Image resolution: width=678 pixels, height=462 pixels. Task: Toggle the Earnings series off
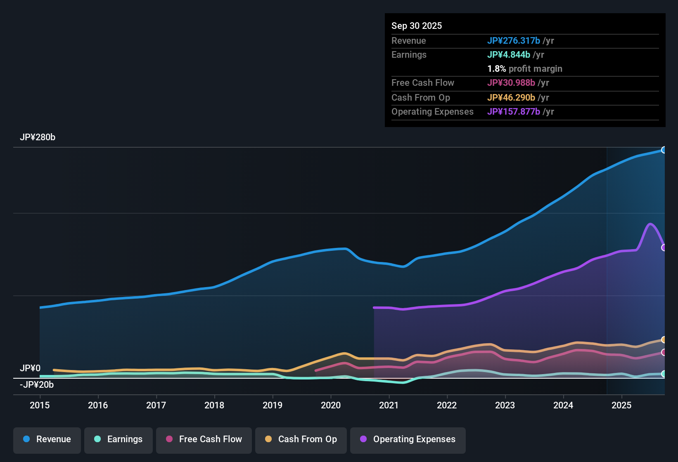(119, 439)
